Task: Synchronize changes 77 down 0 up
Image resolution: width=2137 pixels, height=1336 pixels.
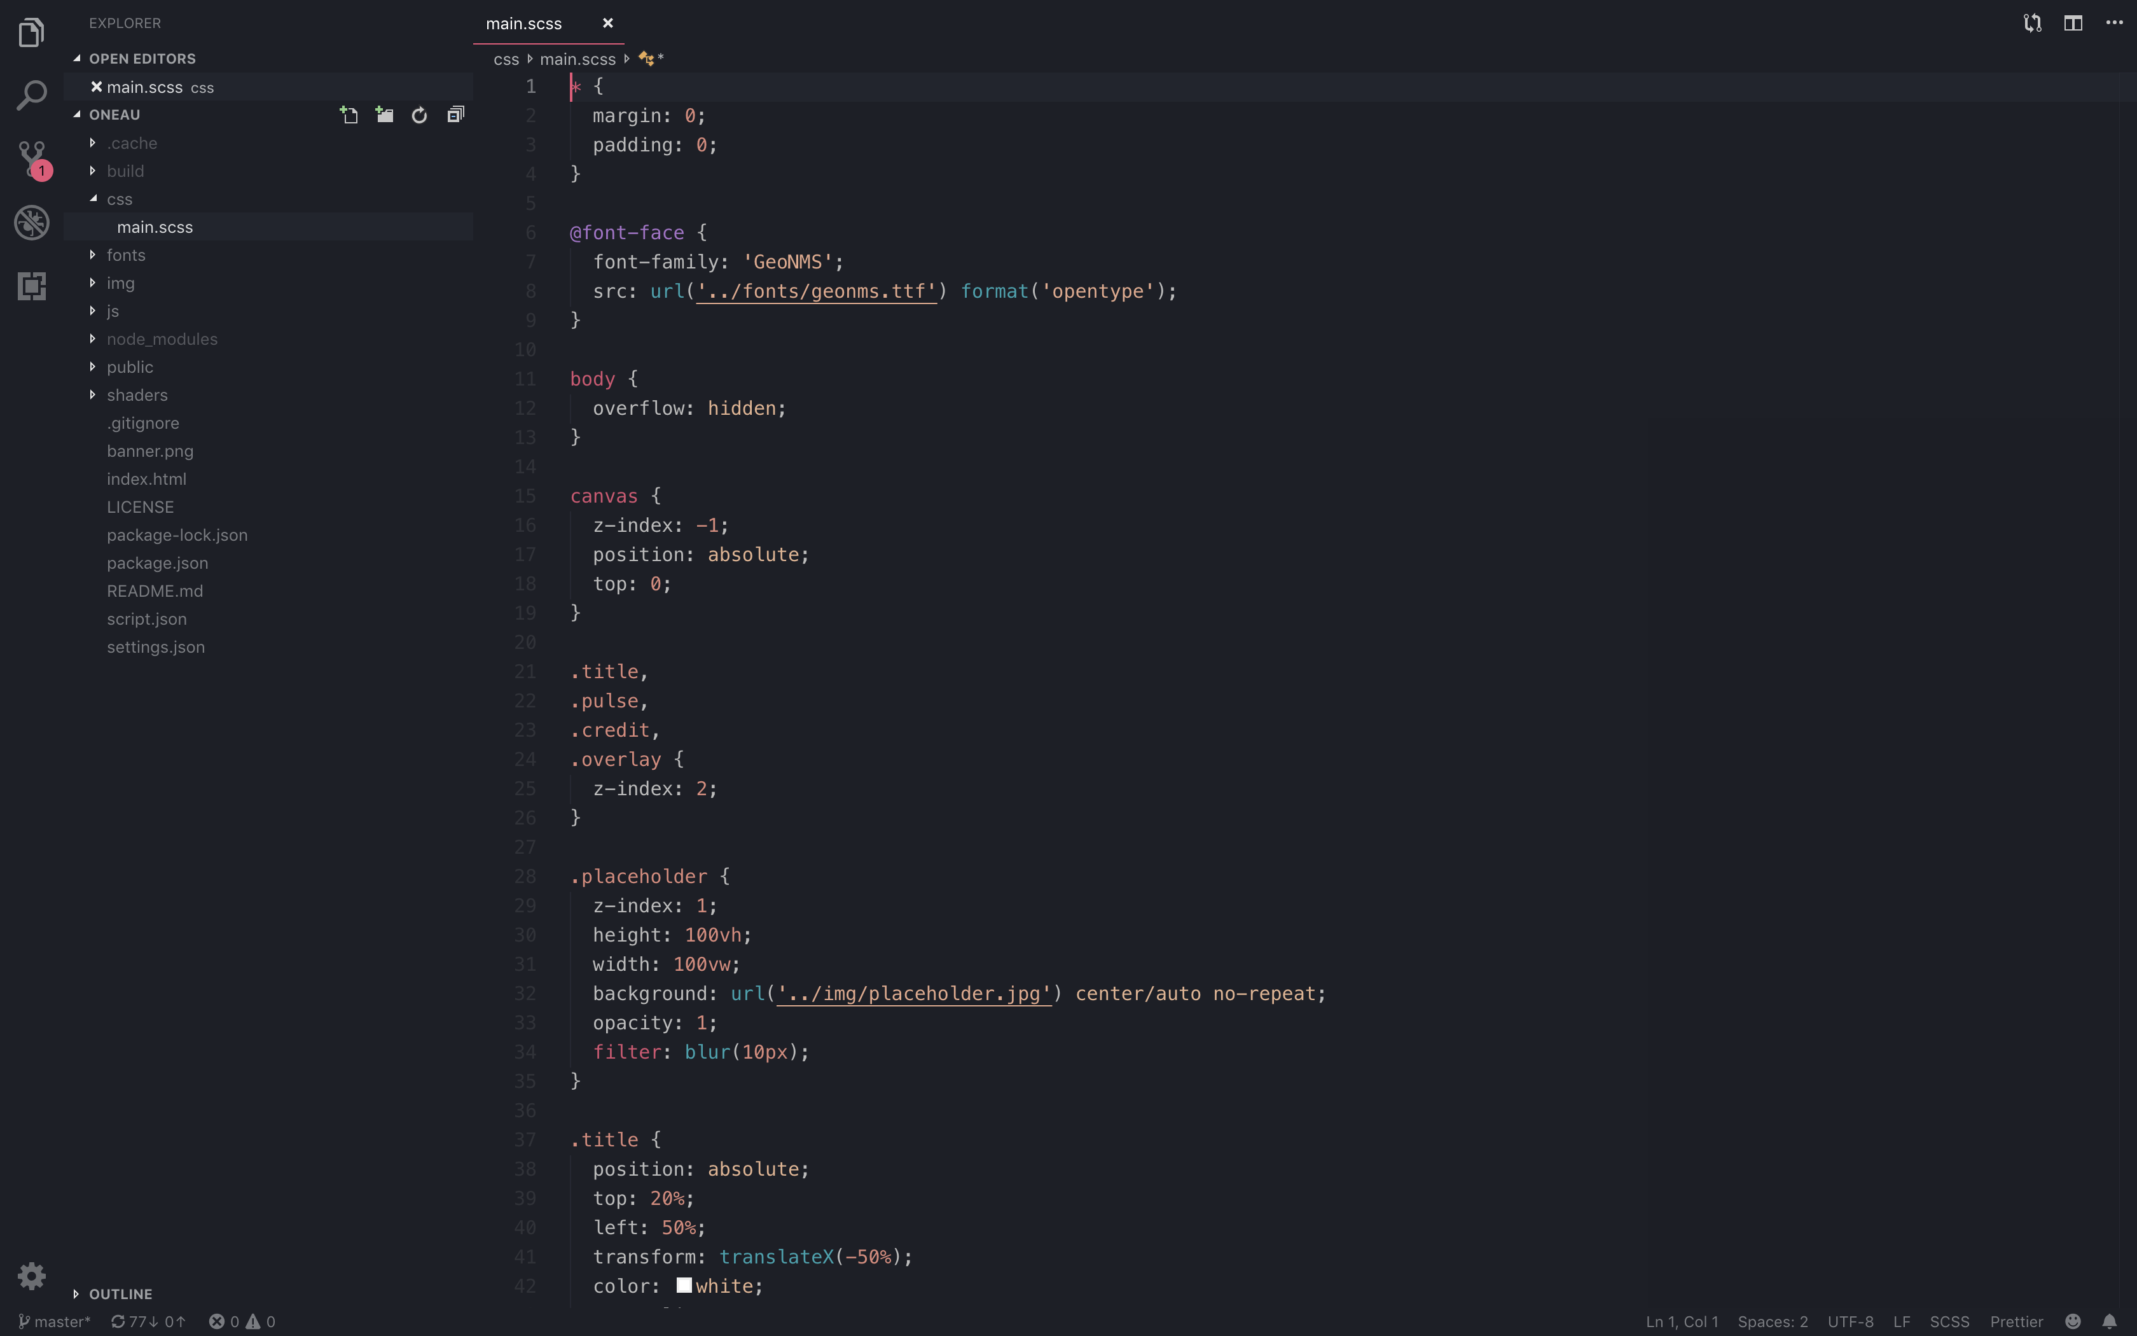Action: point(148,1322)
